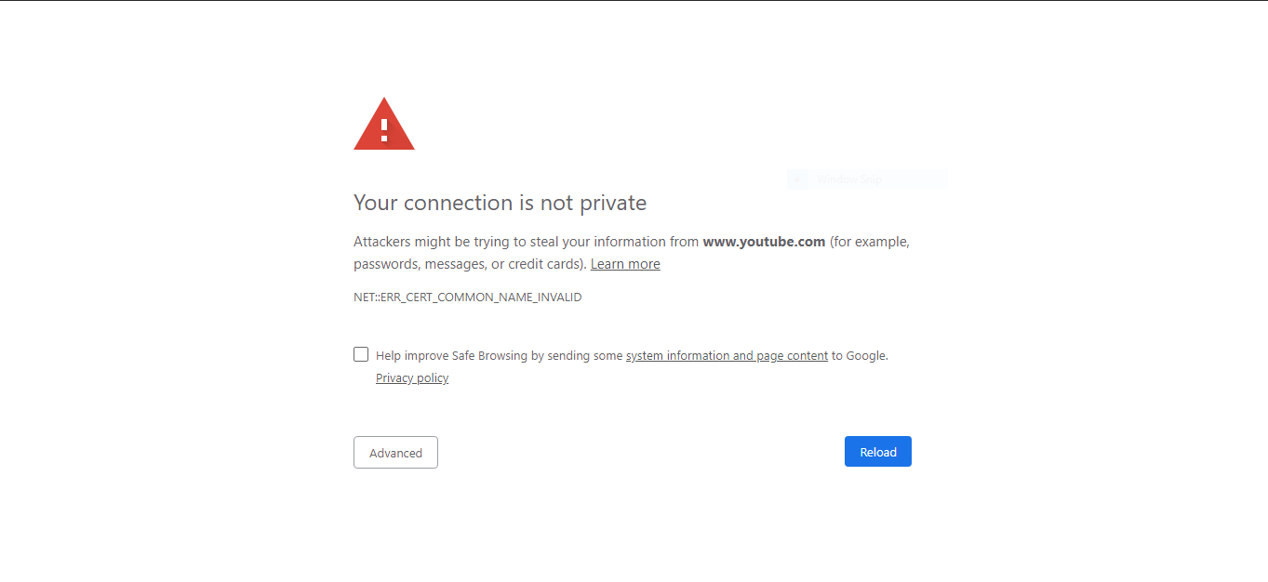
Task: Click the words to Google after the link
Action: point(860,355)
